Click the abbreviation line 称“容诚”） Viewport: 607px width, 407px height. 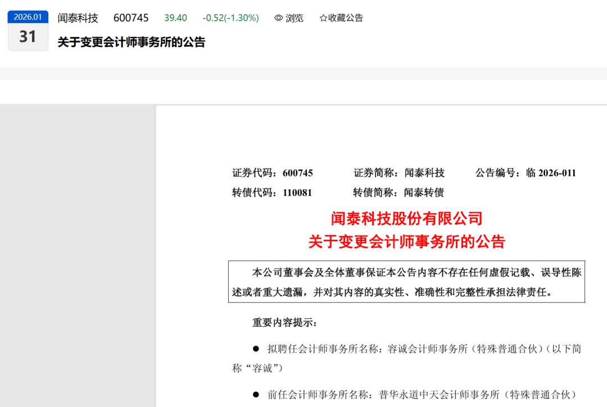257,368
